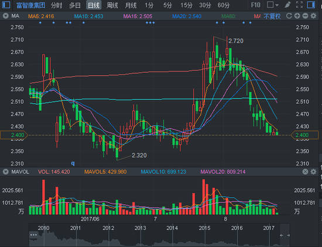
Task: Switch to 1分 one-minute chart
Action: point(149,5)
